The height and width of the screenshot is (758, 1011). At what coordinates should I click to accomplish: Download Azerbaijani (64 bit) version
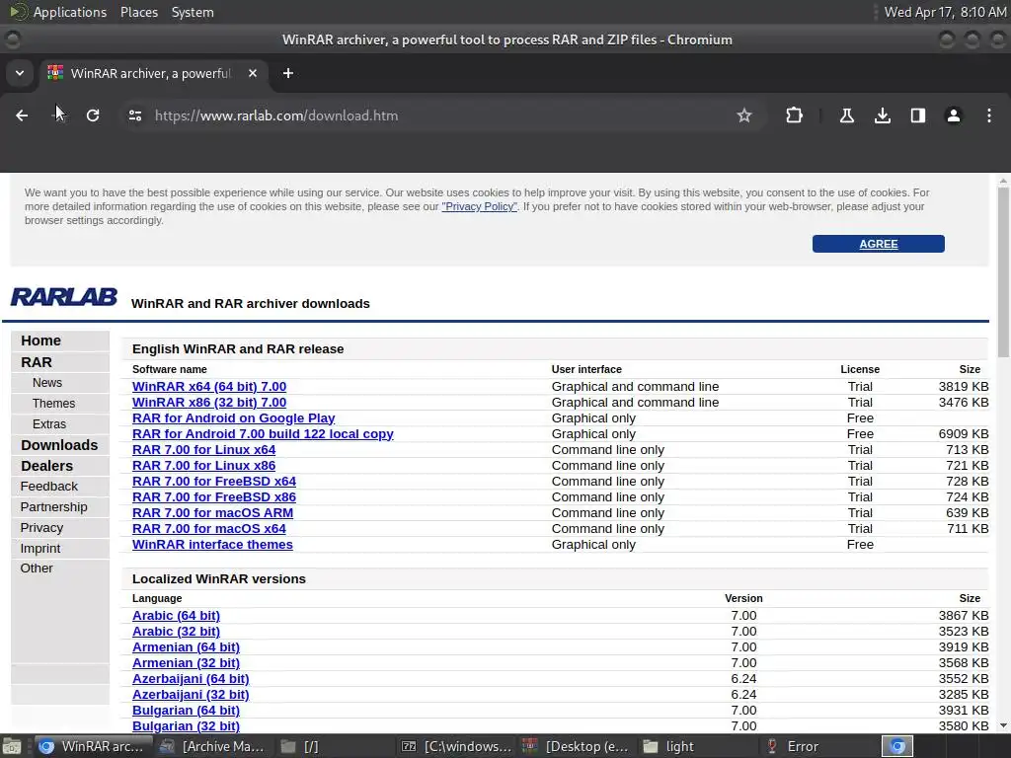[191, 679]
